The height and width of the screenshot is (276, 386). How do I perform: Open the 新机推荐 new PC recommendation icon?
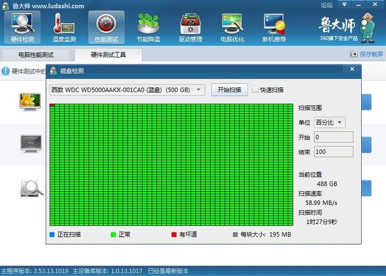click(274, 28)
